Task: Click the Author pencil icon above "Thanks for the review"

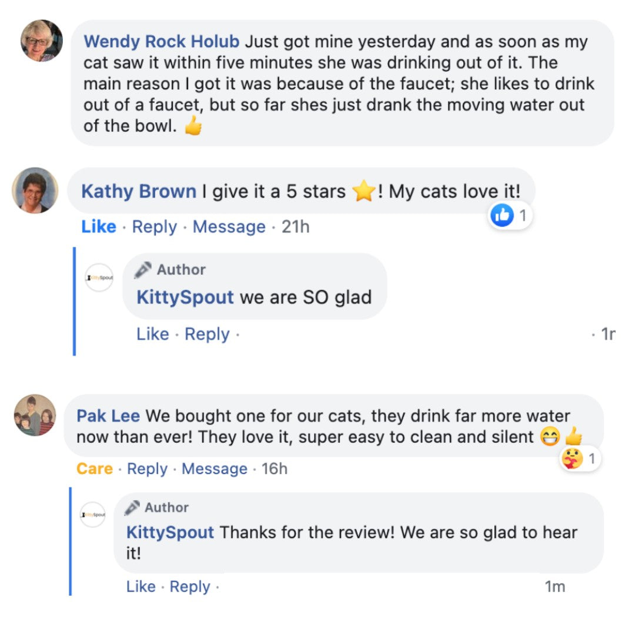Action: (132, 507)
